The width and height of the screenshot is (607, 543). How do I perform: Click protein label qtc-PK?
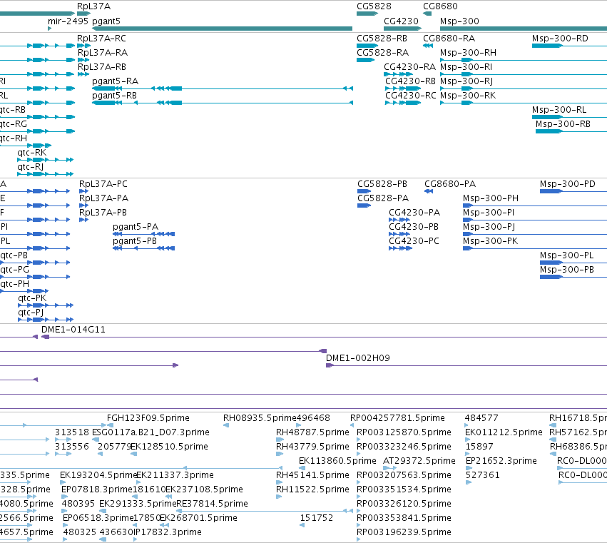coord(32,298)
